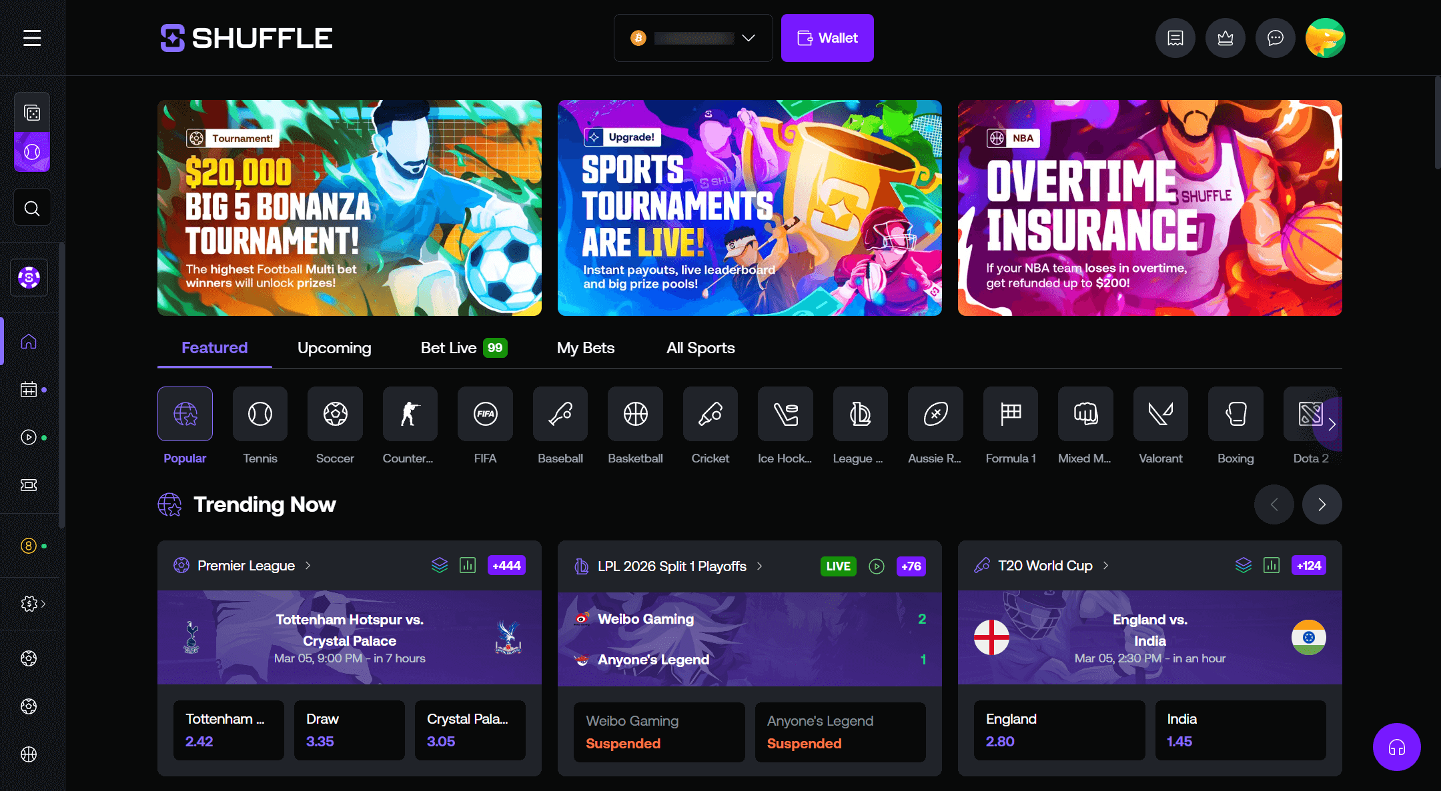Switch to sports mode in sidebar toggle

(32, 152)
